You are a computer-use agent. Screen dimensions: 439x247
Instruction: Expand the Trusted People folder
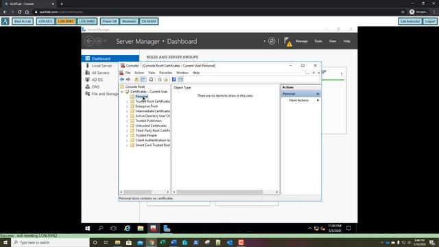click(x=127, y=136)
